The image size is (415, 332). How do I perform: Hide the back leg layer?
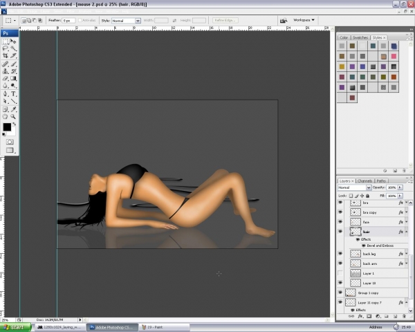340,254
